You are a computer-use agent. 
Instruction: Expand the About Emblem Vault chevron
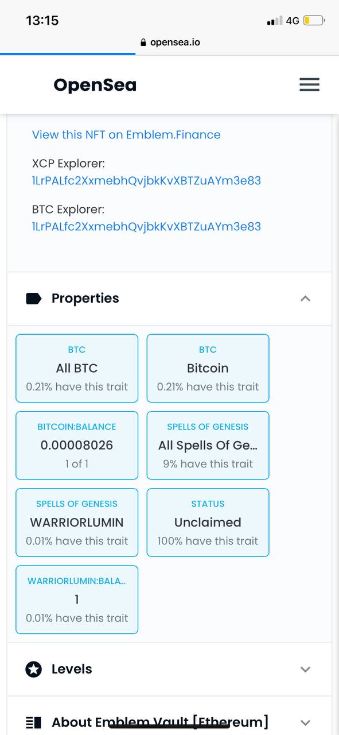[x=306, y=723]
